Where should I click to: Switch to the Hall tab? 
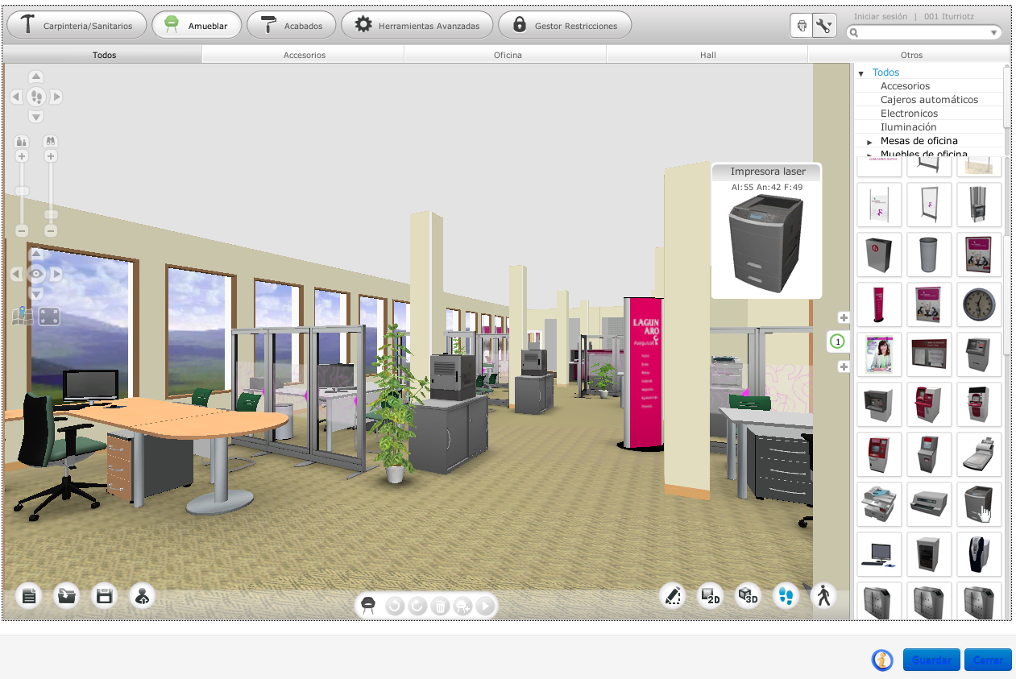(707, 55)
